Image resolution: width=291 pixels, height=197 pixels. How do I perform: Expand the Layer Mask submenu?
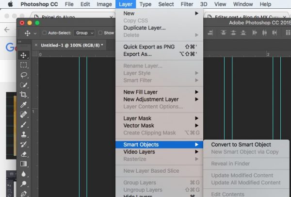point(159,118)
